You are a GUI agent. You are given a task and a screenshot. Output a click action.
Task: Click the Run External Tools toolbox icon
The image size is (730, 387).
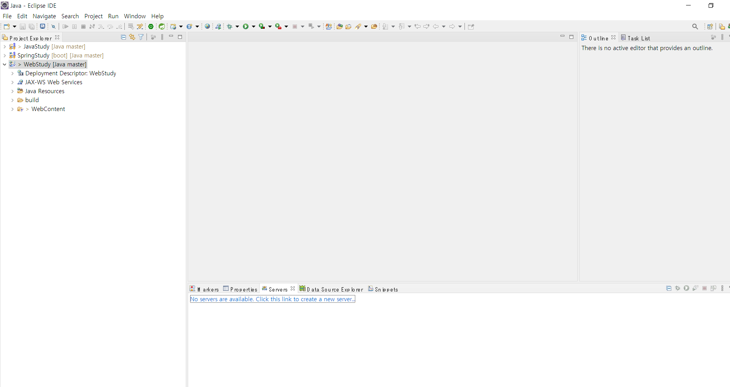[278, 26]
